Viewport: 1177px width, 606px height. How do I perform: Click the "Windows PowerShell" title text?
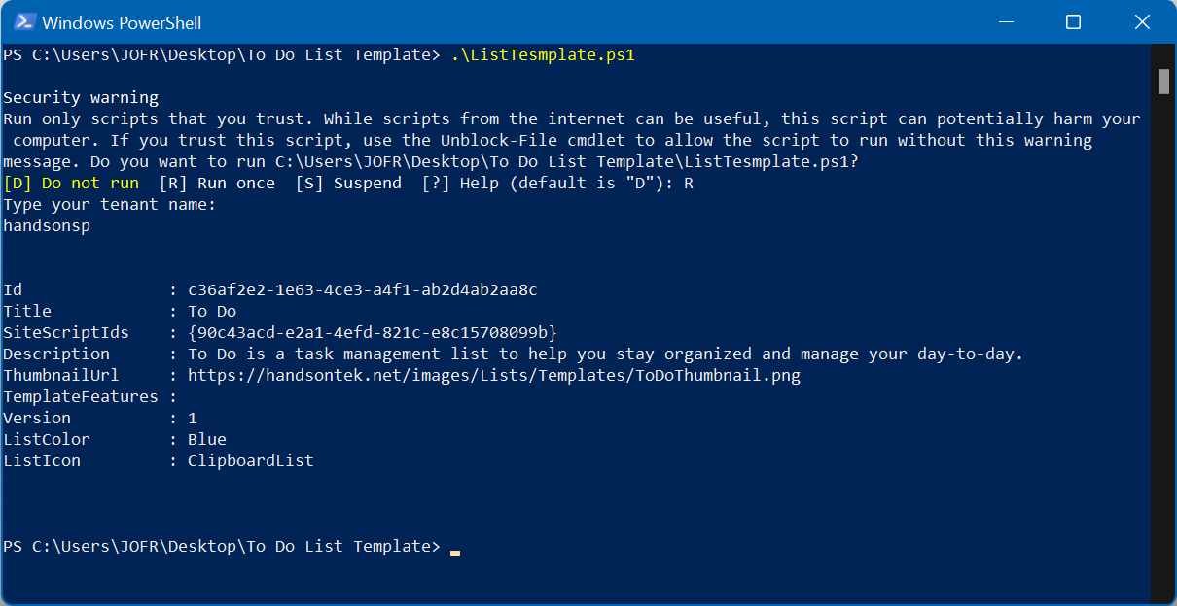pyautogui.click(x=123, y=22)
